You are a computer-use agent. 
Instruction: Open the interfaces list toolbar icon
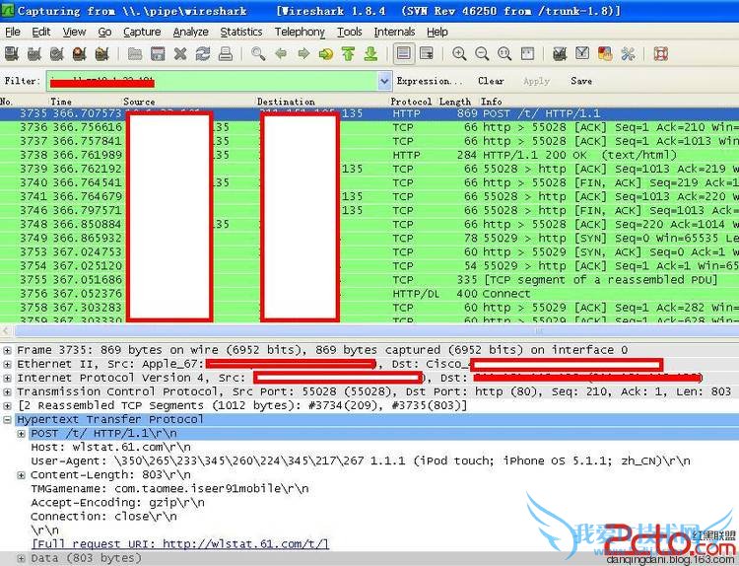[x=11, y=54]
